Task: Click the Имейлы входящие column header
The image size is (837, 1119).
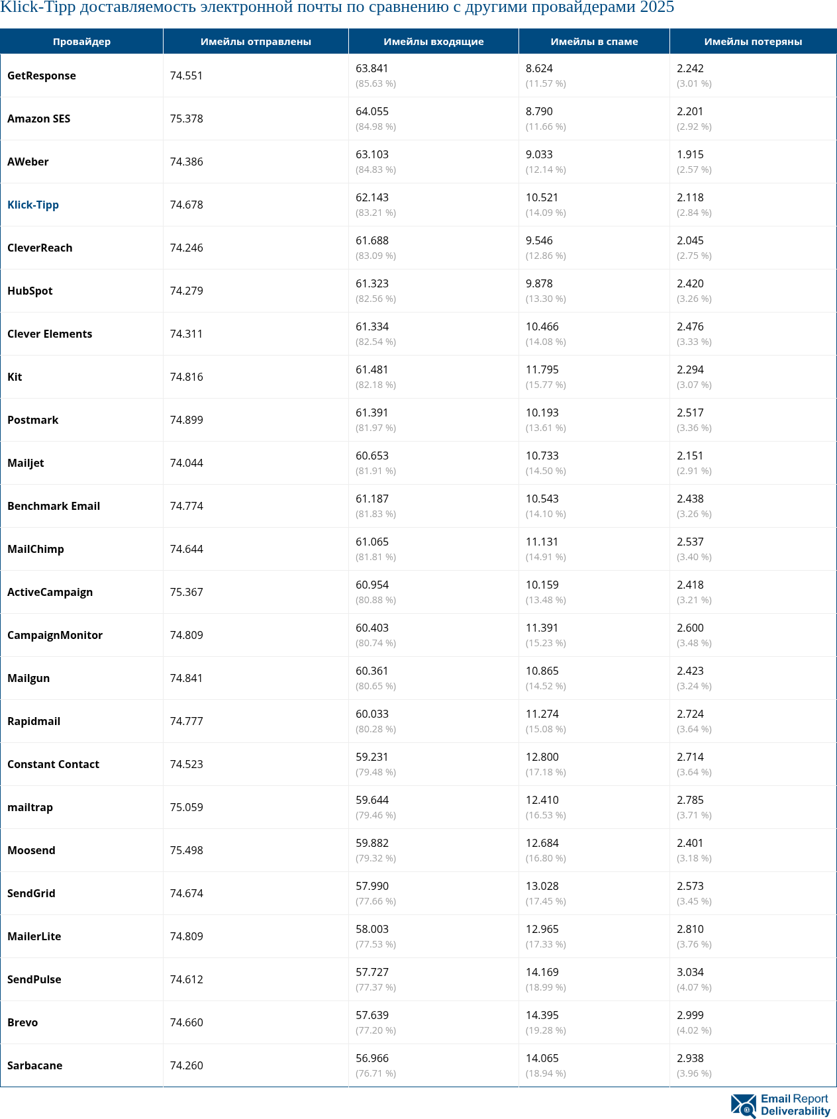Action: point(434,41)
